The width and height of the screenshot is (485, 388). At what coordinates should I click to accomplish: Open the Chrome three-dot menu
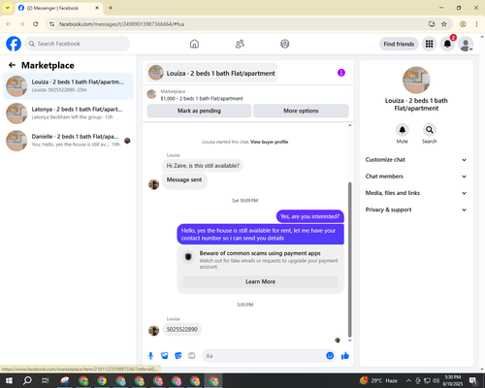point(476,24)
